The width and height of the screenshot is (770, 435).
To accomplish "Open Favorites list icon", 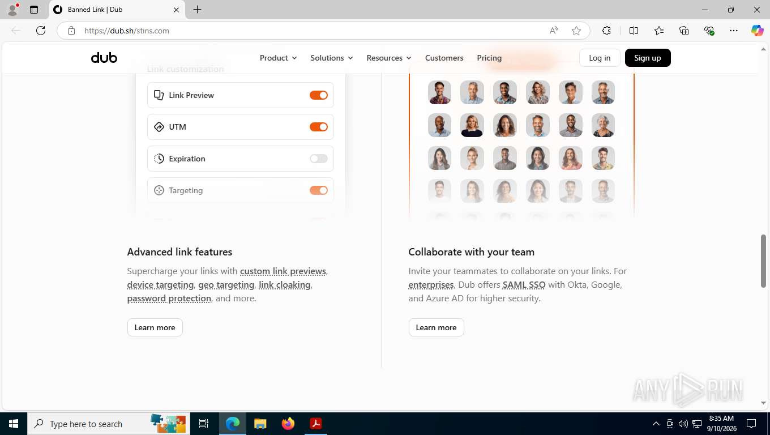I will click(659, 31).
